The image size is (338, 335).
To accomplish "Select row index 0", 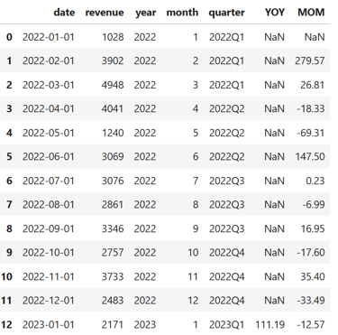I will click(9, 37).
